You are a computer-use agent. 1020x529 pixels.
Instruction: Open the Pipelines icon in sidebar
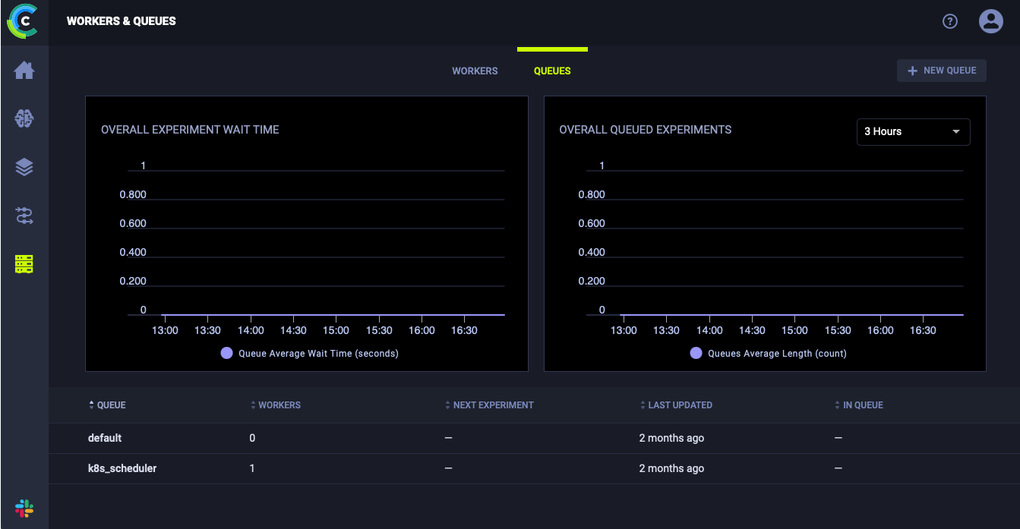[x=24, y=216]
